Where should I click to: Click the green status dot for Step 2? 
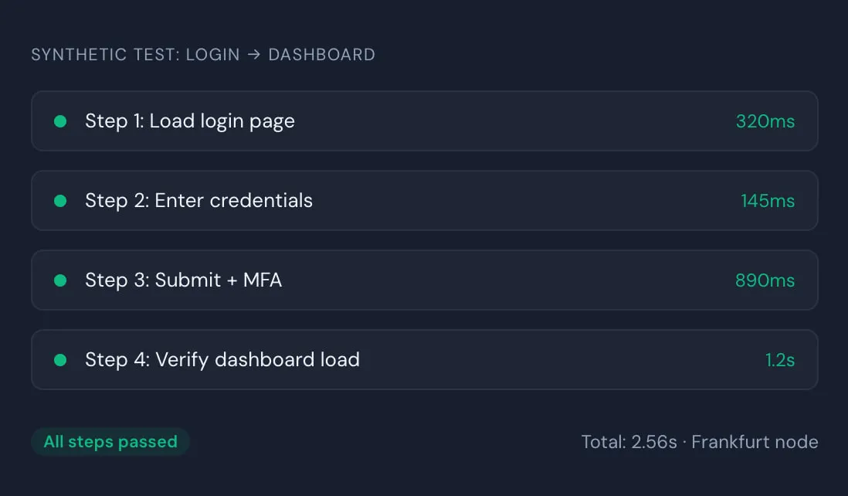pos(60,200)
